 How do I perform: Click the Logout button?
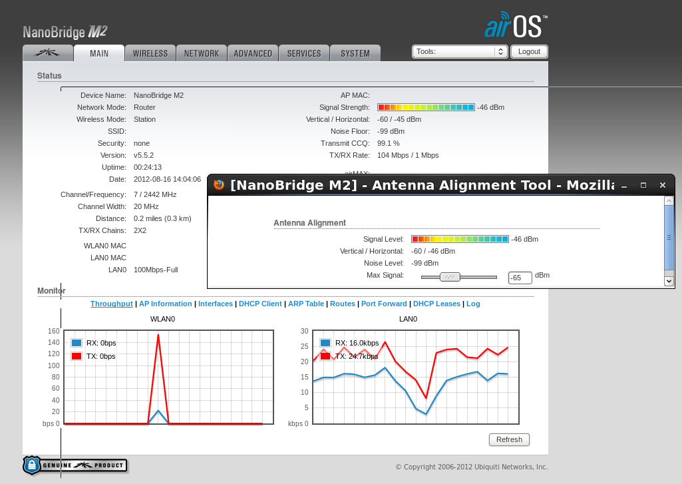coord(529,51)
